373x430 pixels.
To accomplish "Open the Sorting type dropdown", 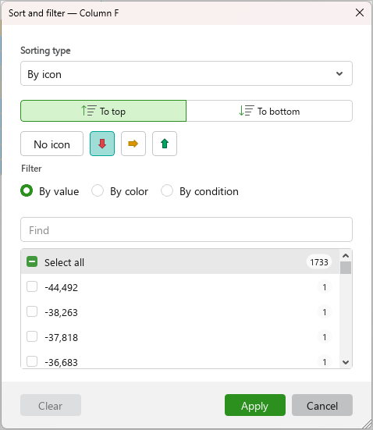I will point(186,73).
